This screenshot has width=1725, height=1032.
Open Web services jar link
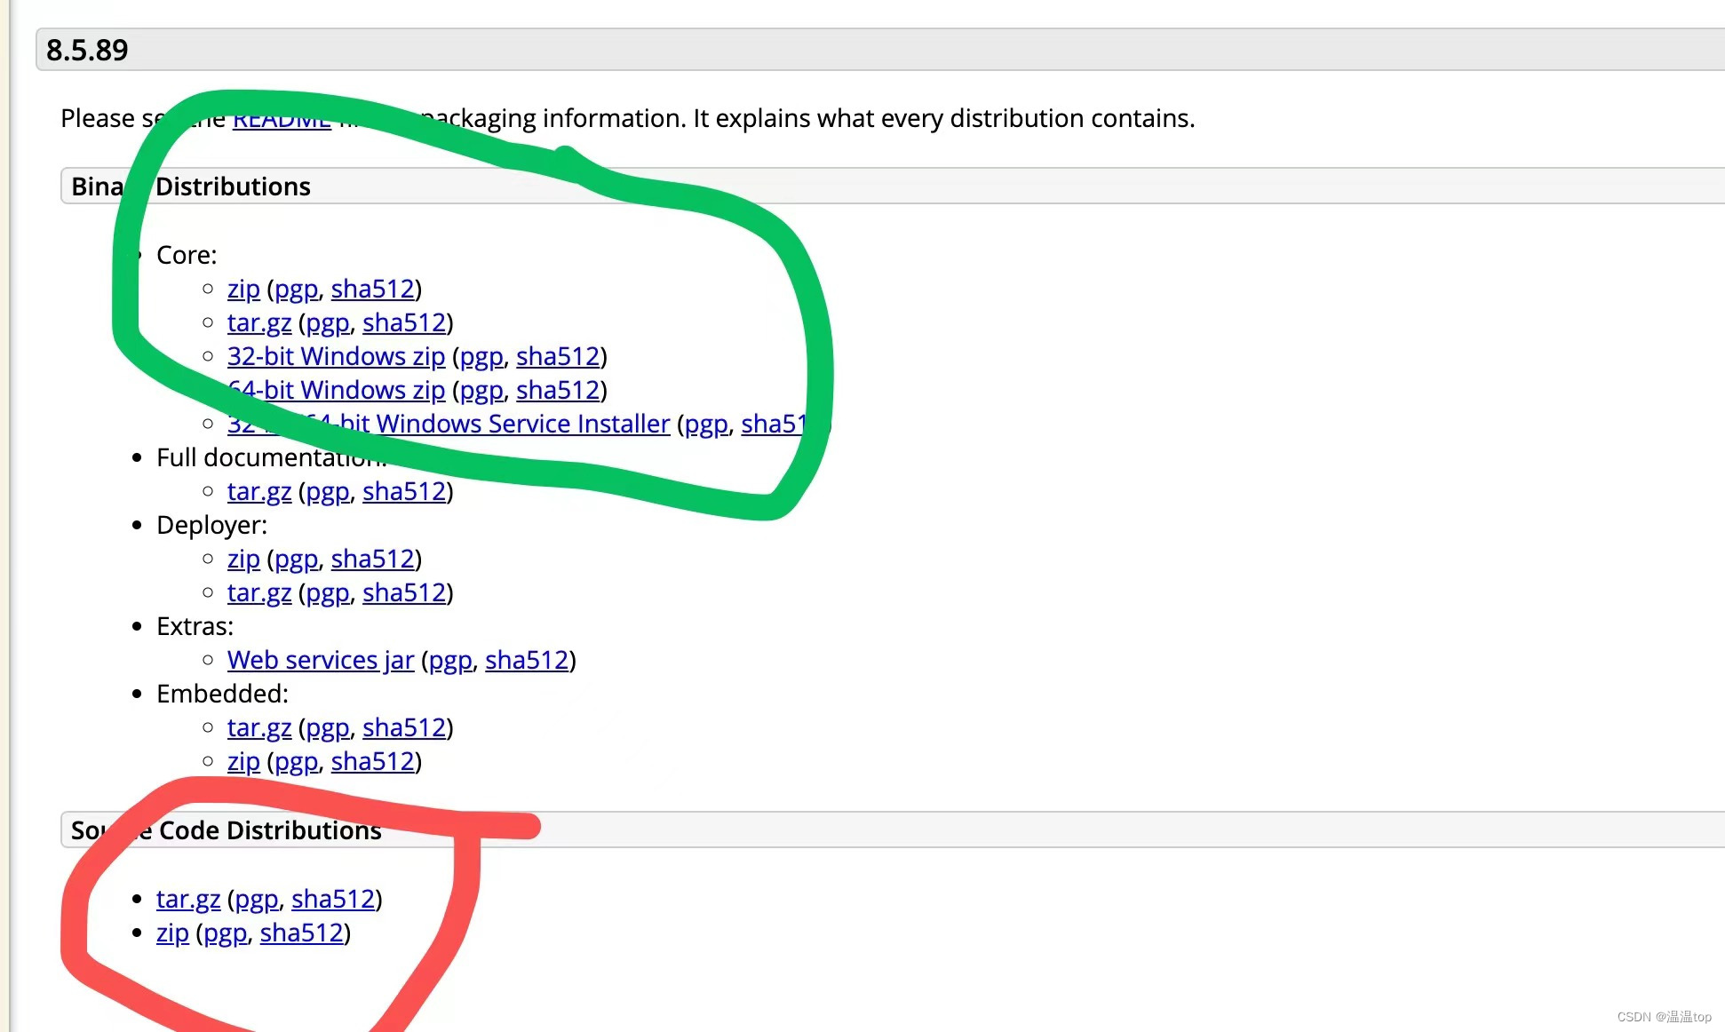coord(320,661)
